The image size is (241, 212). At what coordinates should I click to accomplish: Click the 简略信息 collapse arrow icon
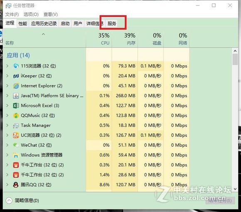(x=9, y=200)
